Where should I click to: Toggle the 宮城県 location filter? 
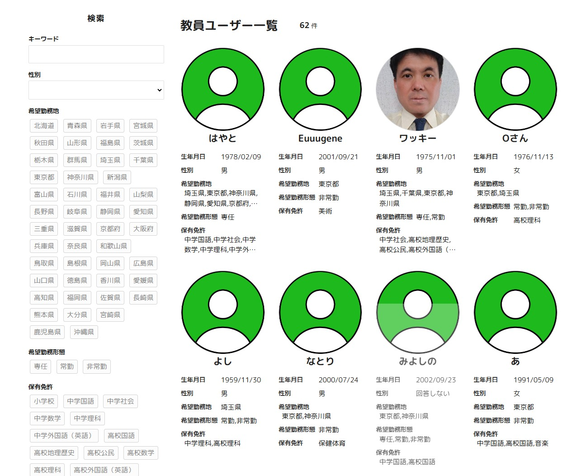[x=143, y=126]
